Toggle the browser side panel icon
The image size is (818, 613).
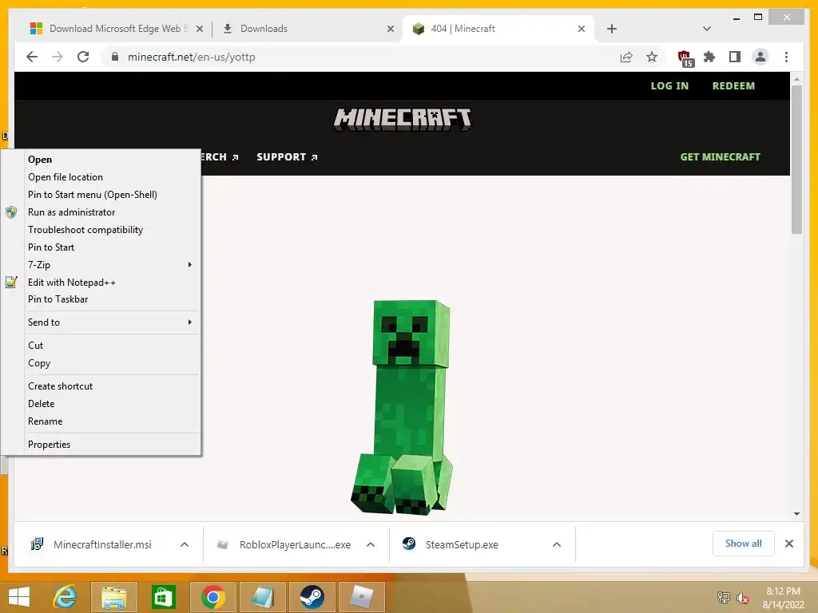735,57
